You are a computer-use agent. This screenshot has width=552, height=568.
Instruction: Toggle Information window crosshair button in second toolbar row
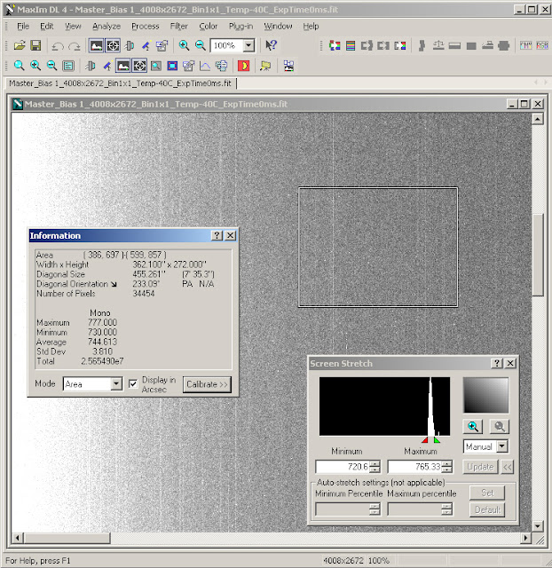139,66
